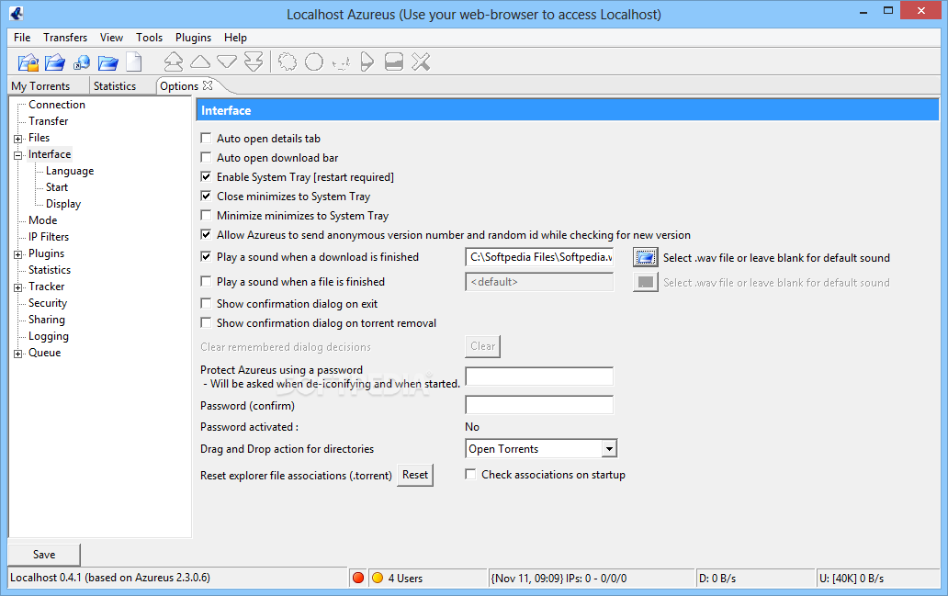
Task: Click the yellow status indicator beside 4 Users
Action: coord(378,578)
